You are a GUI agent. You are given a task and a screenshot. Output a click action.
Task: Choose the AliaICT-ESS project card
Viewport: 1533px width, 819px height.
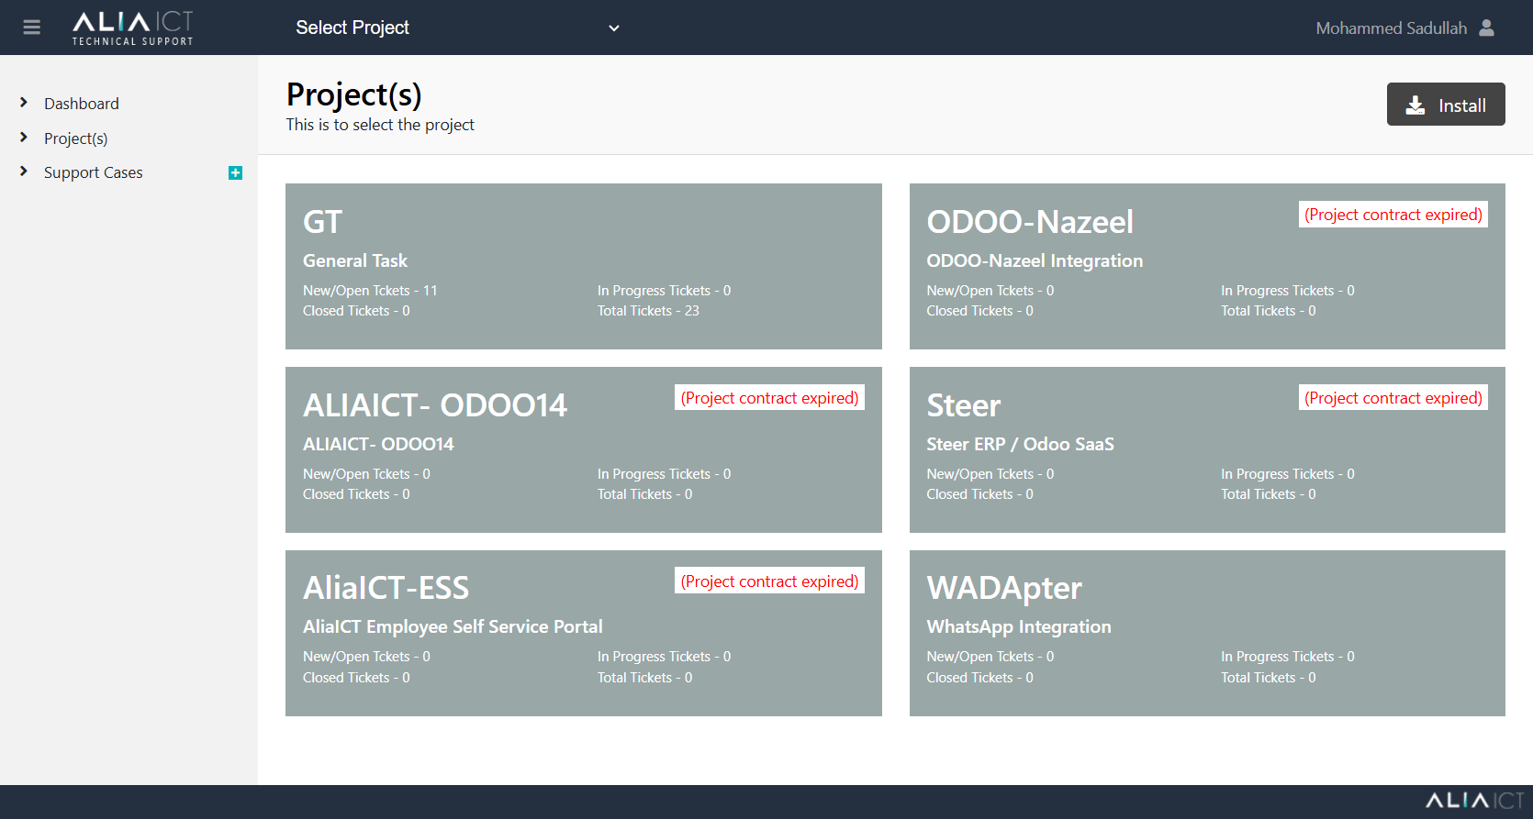[583, 633]
